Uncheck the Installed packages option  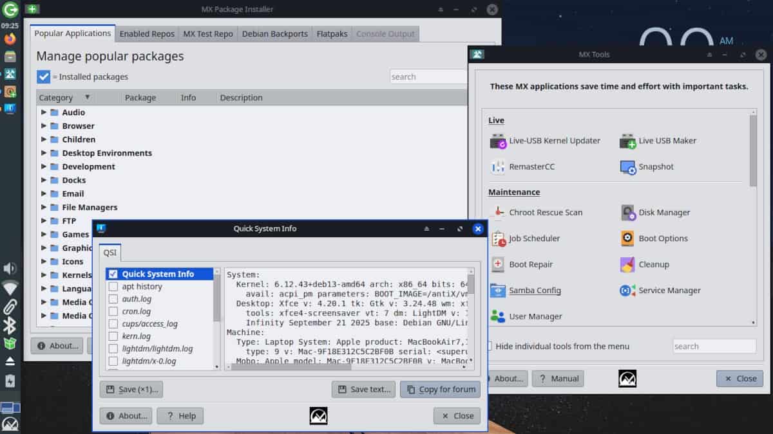(x=43, y=77)
